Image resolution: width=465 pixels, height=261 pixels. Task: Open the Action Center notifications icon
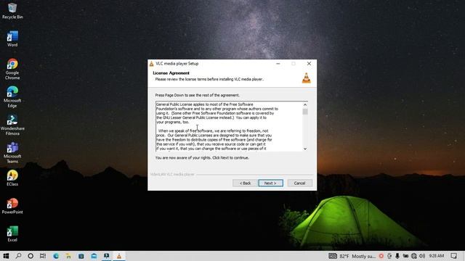[x=453, y=256]
